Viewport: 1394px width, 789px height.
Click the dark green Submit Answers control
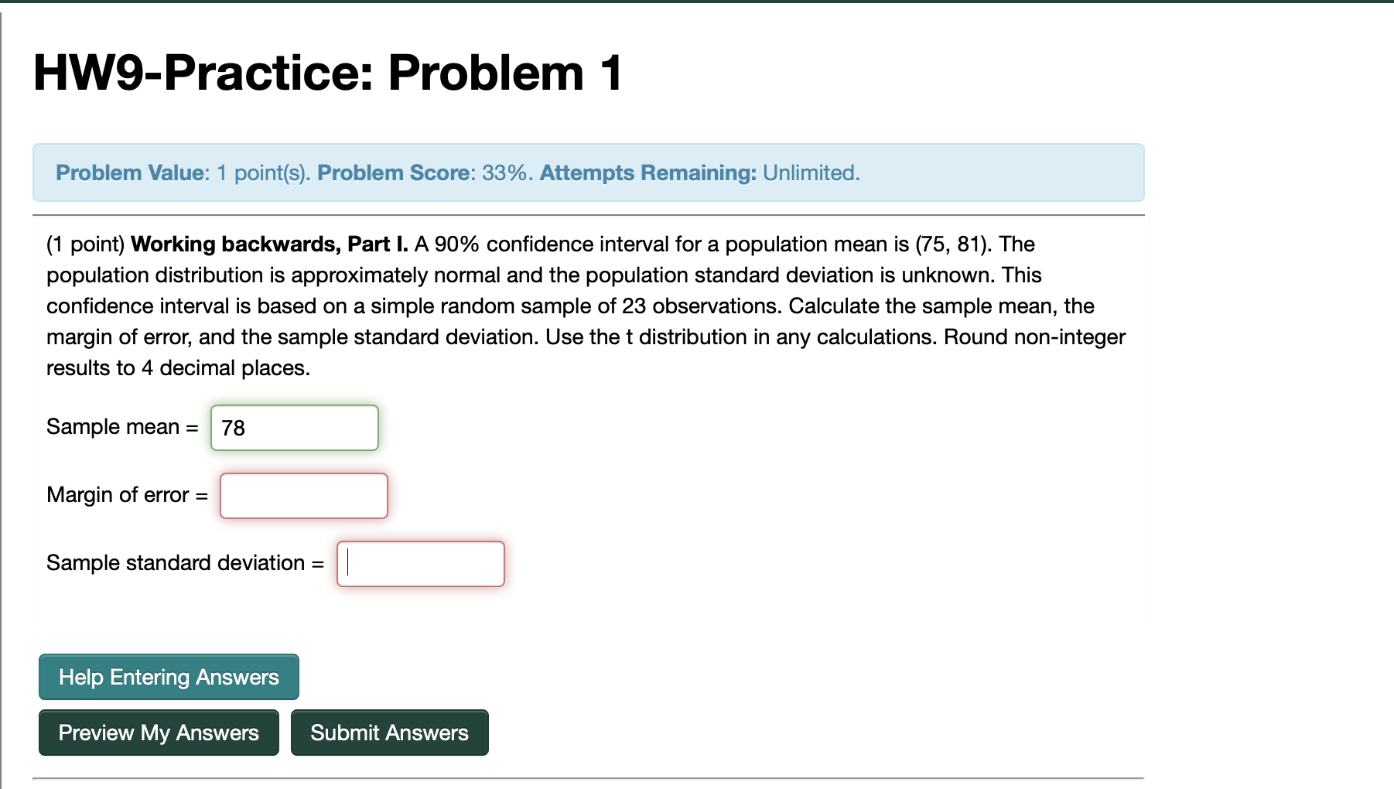(390, 733)
